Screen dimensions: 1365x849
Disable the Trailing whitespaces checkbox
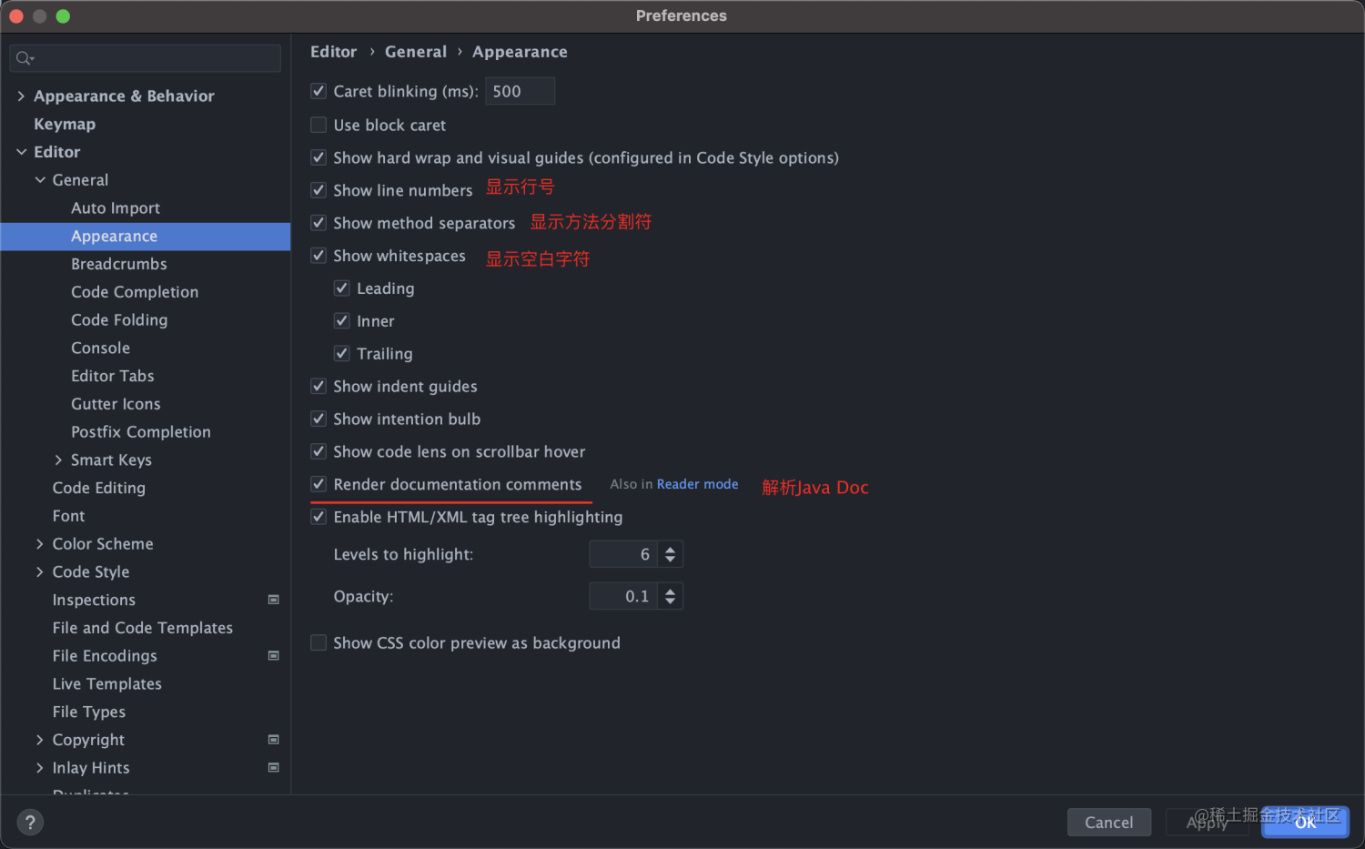coord(342,354)
